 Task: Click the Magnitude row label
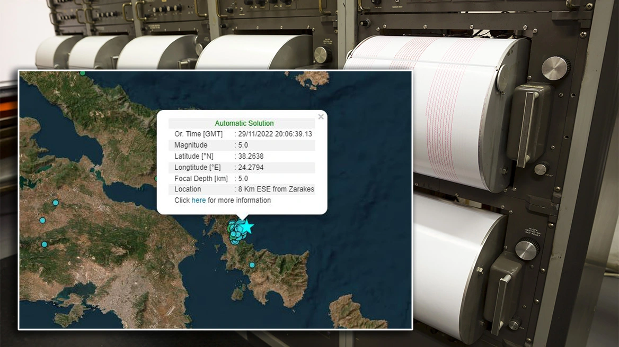pyautogui.click(x=191, y=145)
